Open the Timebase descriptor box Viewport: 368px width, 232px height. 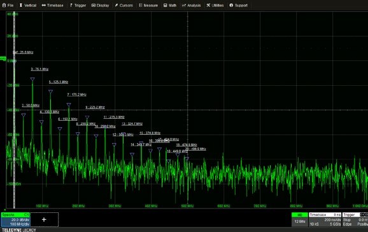325,219
